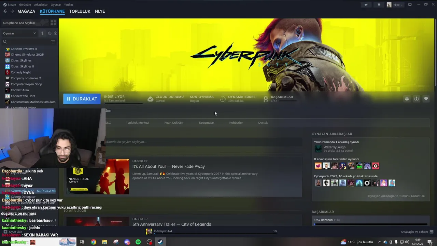Switch to Big Picture mode monitor icon

(410, 5)
